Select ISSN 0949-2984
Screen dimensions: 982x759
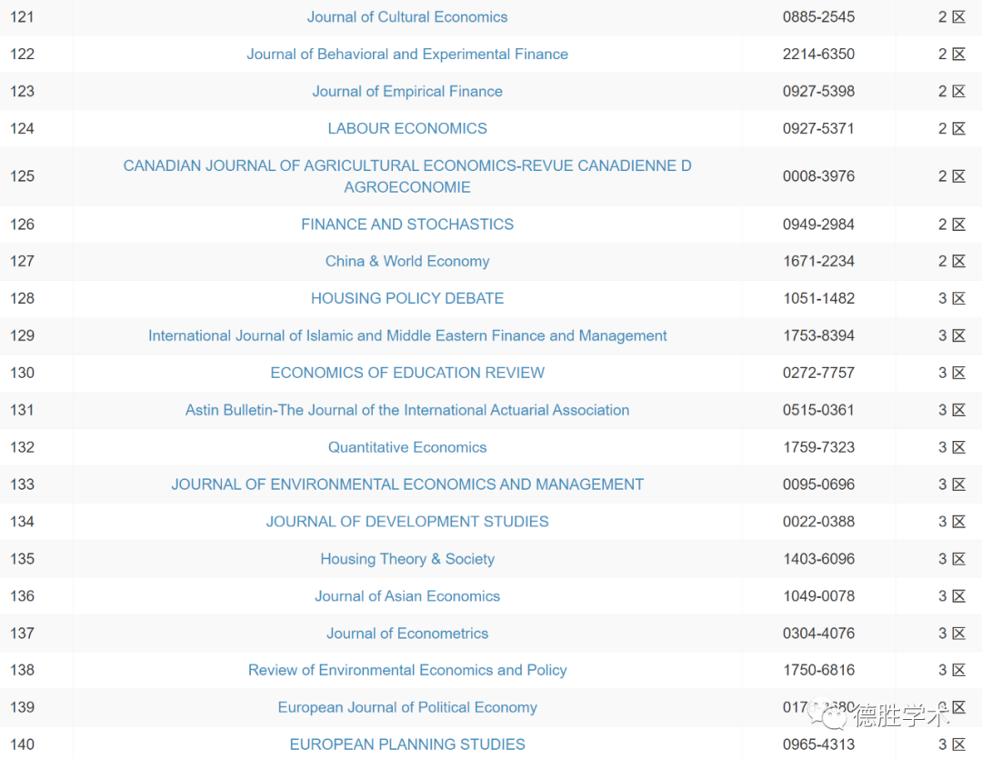[x=818, y=225]
